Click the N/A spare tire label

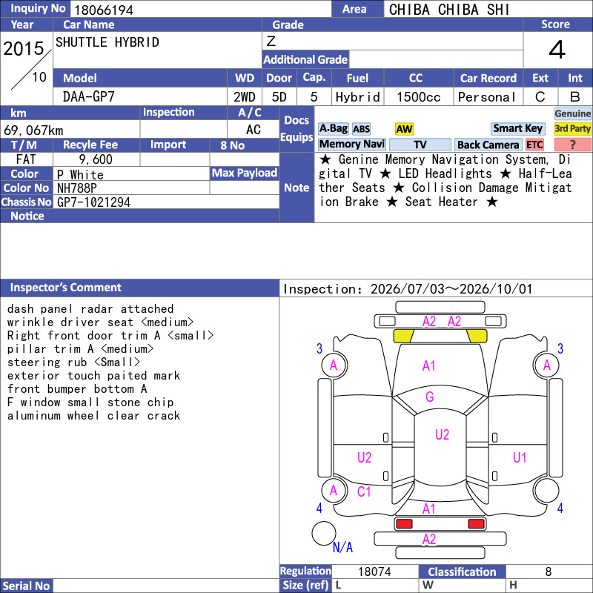[342, 547]
